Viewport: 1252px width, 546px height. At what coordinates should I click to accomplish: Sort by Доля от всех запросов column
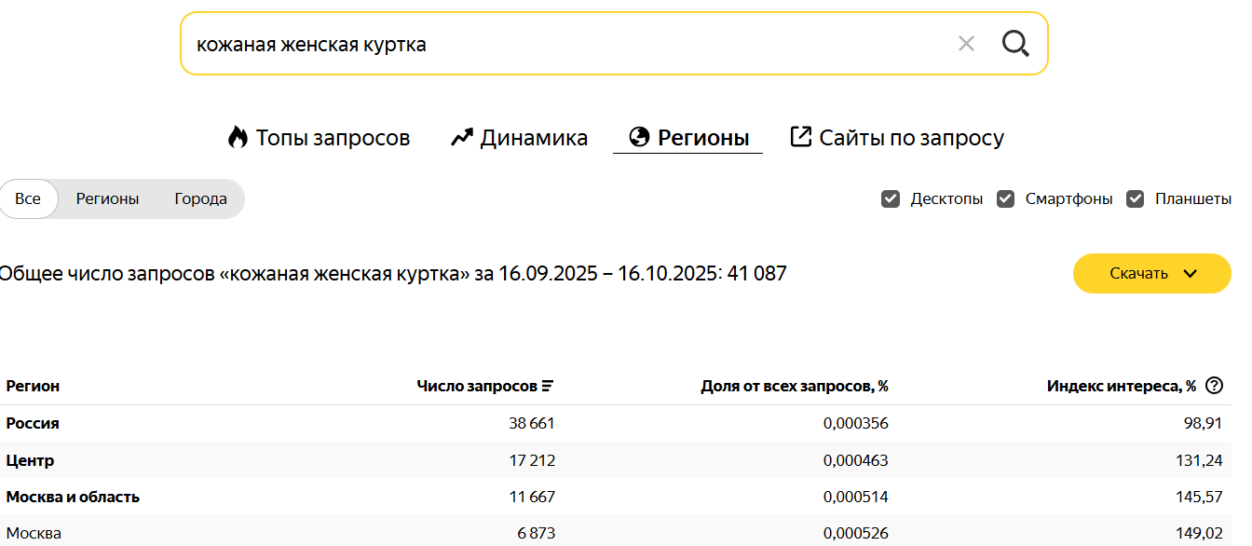coord(794,386)
